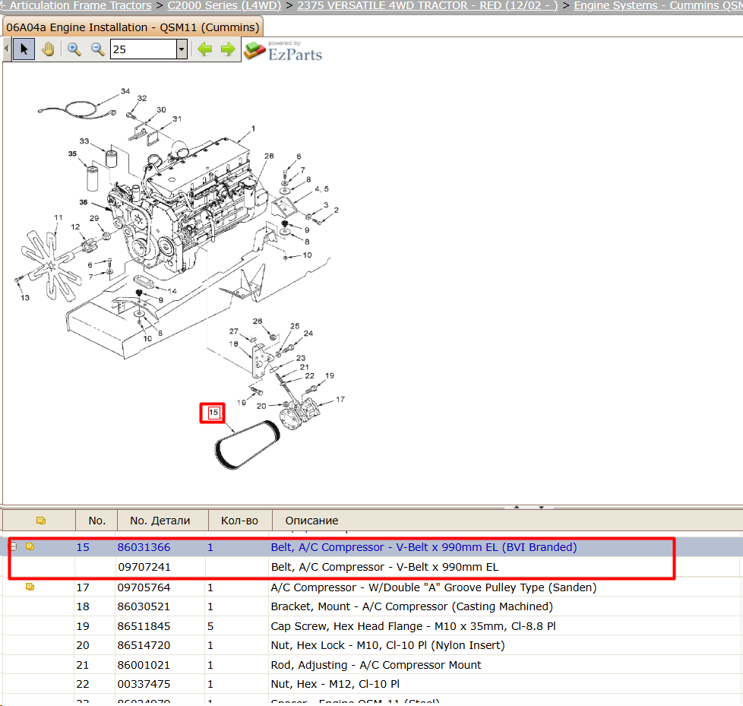Click callout 15 in the diagram
This screenshot has height=706, width=743.
[x=213, y=413]
